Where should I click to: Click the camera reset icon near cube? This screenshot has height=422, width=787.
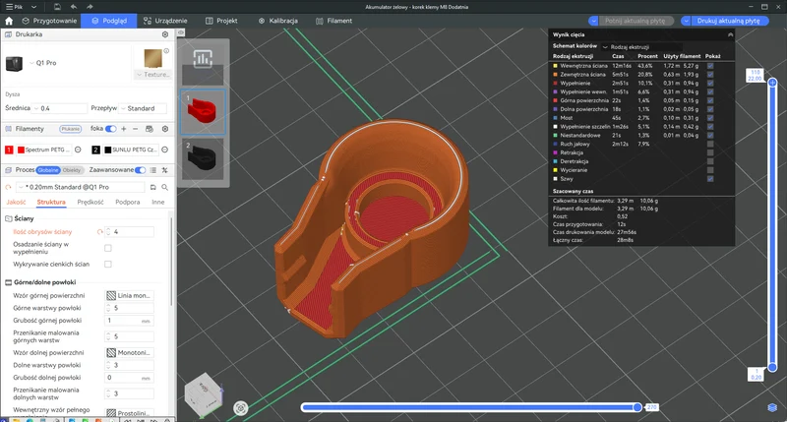click(241, 408)
